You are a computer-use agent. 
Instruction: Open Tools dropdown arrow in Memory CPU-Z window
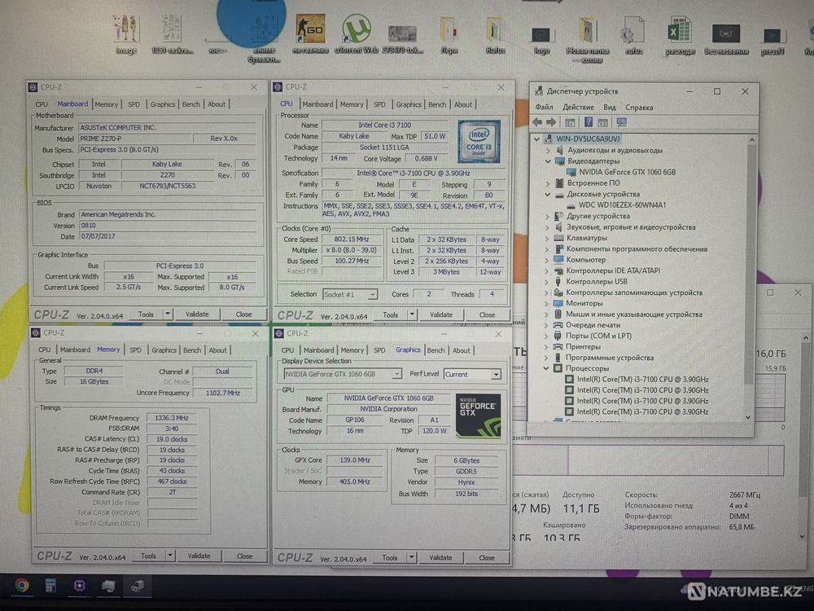[170, 556]
